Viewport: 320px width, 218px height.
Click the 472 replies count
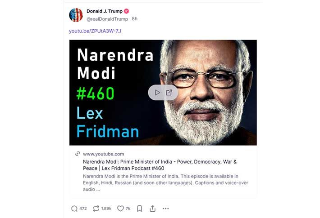coord(83,209)
